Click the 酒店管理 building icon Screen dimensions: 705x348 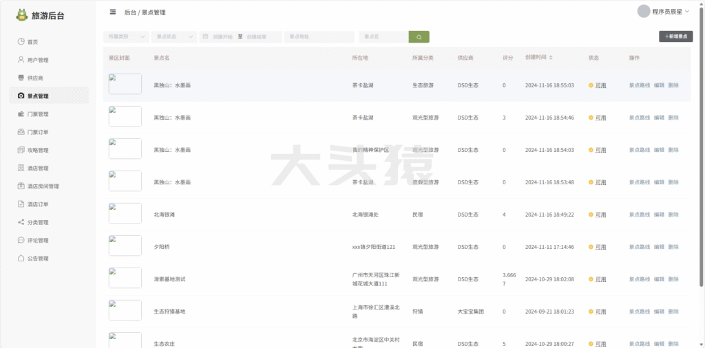[x=21, y=168]
